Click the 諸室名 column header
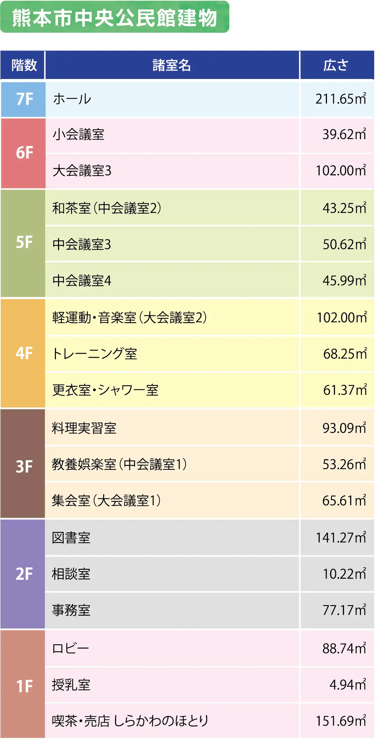Screen dimensions: 378x740 point(172,65)
